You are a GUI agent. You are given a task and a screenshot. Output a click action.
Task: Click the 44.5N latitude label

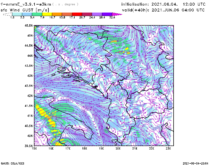(x=29, y=45)
